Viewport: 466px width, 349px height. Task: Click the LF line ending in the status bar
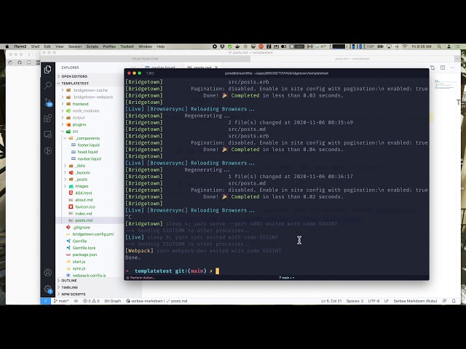point(387,301)
